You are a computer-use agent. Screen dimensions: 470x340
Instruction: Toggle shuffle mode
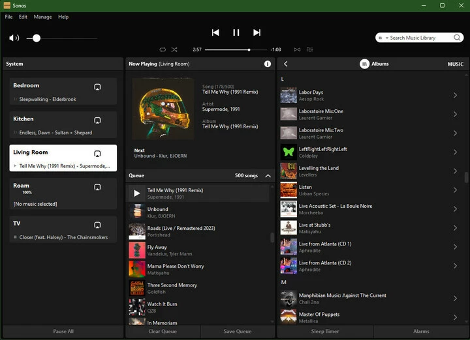coord(174,50)
